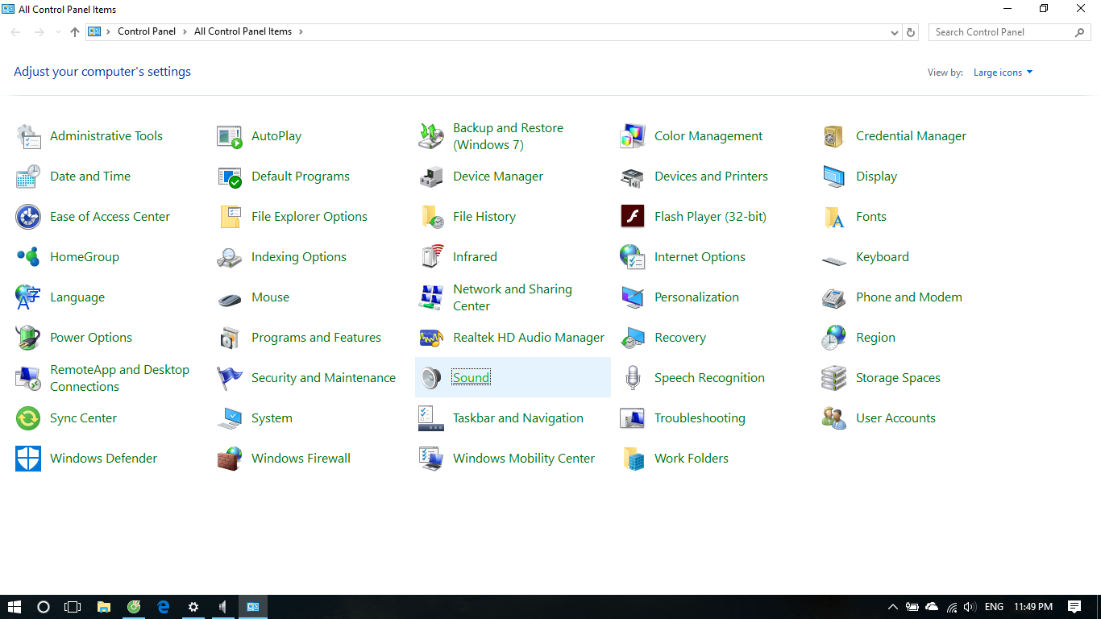This screenshot has width=1101, height=619.
Task: Click the Search Control Panel field
Action: click(1009, 32)
